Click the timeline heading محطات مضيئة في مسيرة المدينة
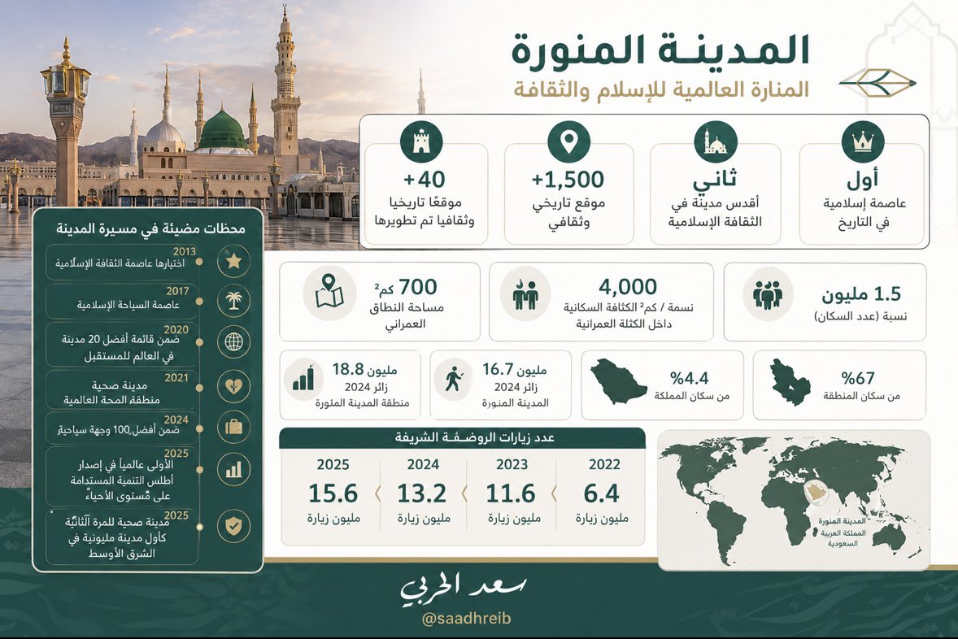958x639 pixels. click(x=150, y=228)
